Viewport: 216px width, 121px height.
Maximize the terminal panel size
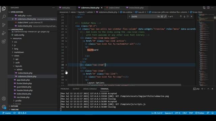208,89
